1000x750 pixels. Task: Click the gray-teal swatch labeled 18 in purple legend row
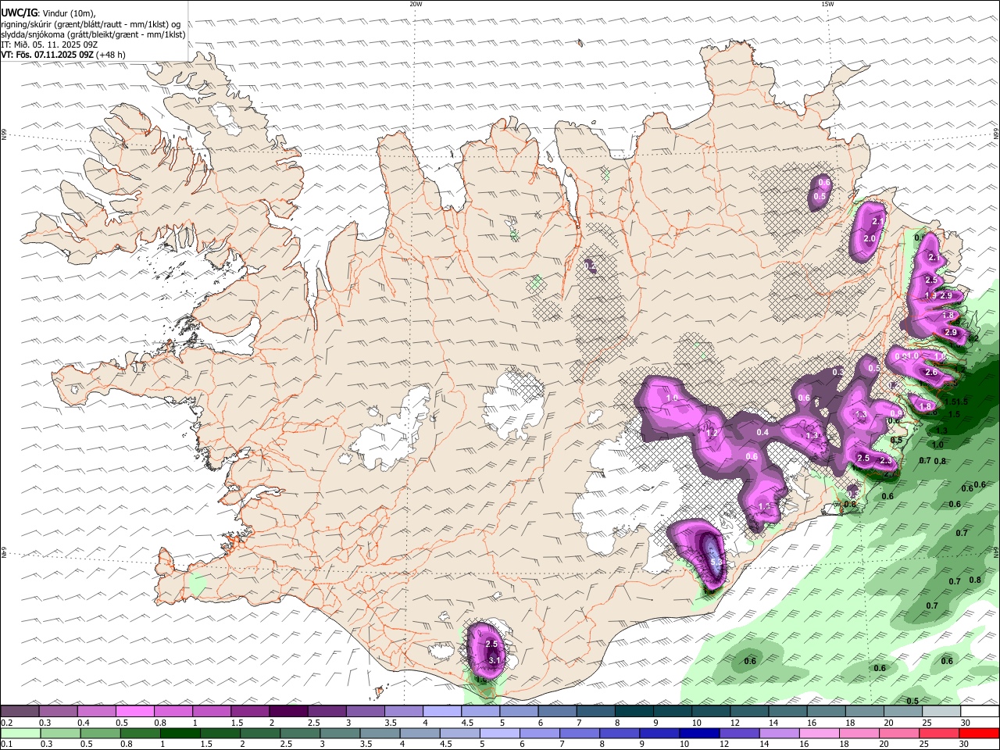(863, 711)
